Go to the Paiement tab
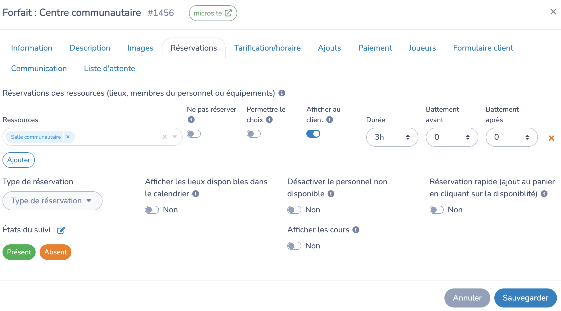The height and width of the screenshot is (311, 561). tap(375, 48)
